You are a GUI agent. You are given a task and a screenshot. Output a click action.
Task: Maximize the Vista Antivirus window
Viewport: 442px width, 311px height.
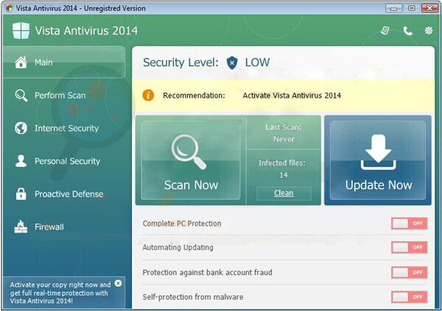coord(411,8)
